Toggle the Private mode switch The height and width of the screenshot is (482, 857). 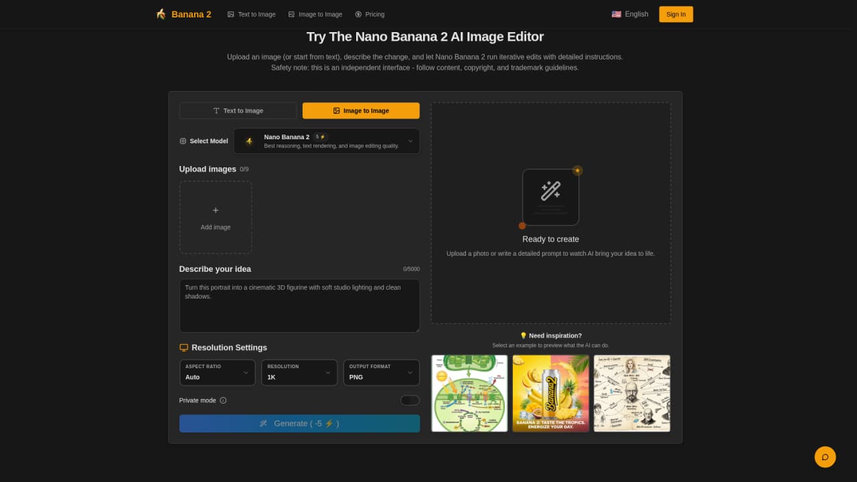410,400
